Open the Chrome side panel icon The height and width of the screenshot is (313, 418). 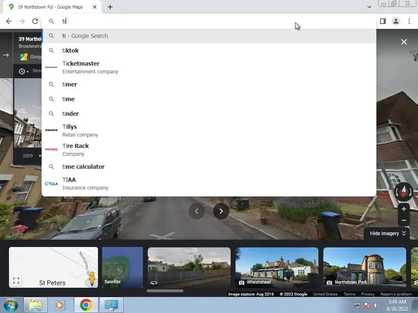point(383,21)
